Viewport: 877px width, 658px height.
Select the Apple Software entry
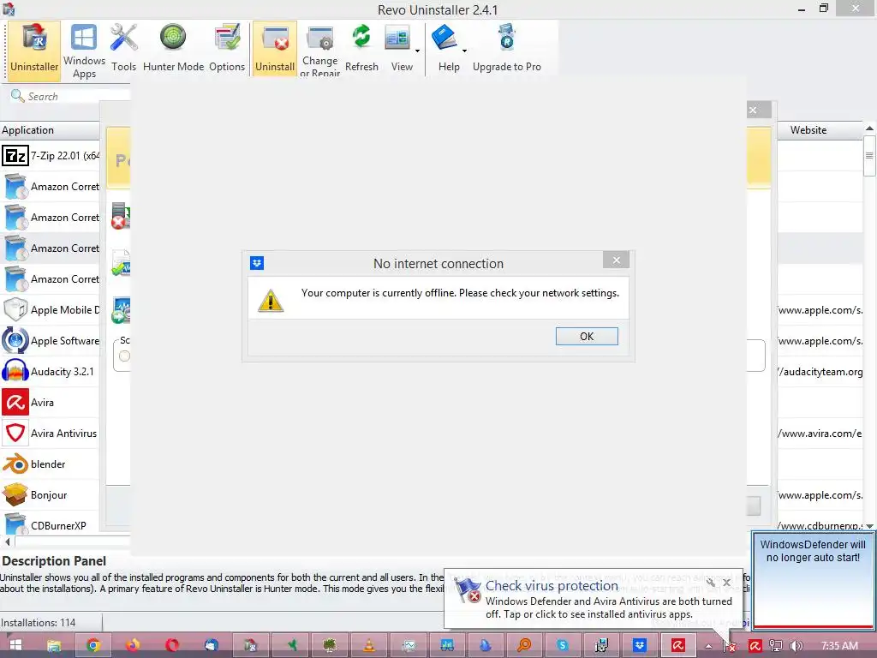tap(51, 340)
